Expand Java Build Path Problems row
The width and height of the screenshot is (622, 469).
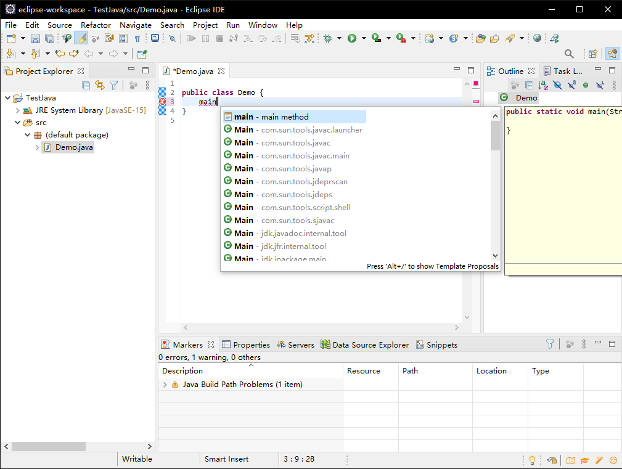tap(165, 385)
